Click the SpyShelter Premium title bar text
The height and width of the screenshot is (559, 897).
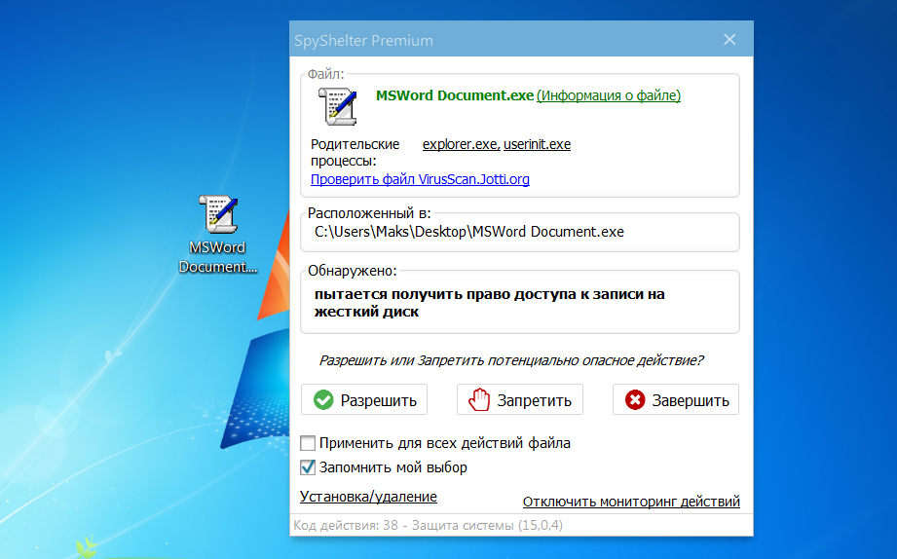click(x=364, y=41)
